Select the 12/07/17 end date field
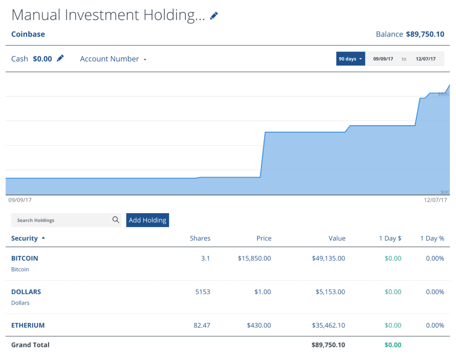 pyautogui.click(x=425, y=59)
